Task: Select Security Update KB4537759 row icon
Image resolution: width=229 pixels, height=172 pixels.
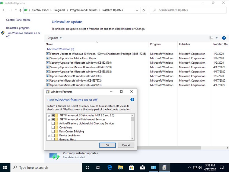Action: pyautogui.click(x=48, y=67)
